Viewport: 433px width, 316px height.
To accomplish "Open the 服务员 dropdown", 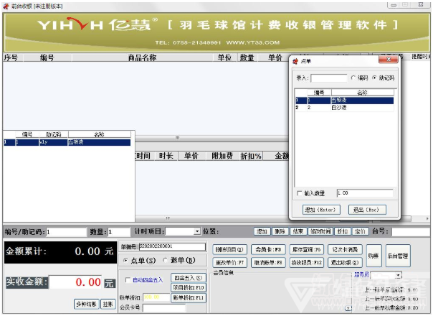I will point(398,275).
